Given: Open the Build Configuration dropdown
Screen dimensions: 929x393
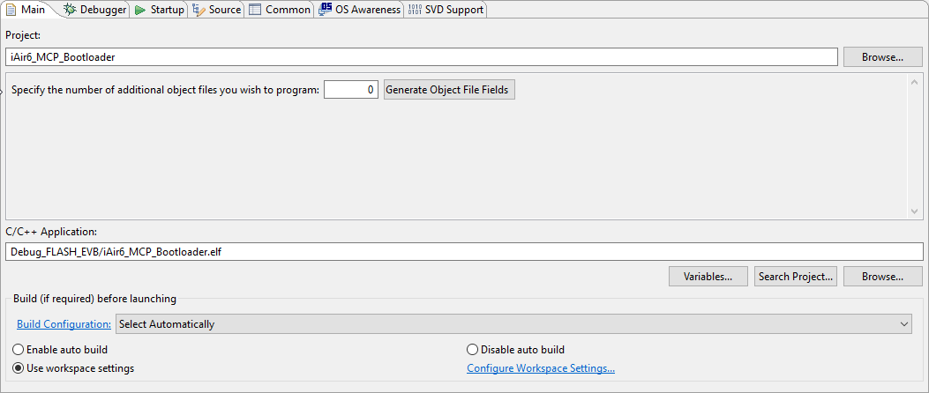Looking at the screenshot, I should pos(513,324).
